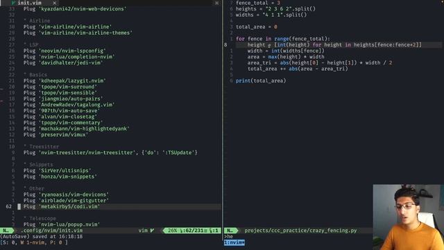Select the init.vim tab
This screenshot has width=444, height=250.
pyautogui.click(x=29, y=3)
